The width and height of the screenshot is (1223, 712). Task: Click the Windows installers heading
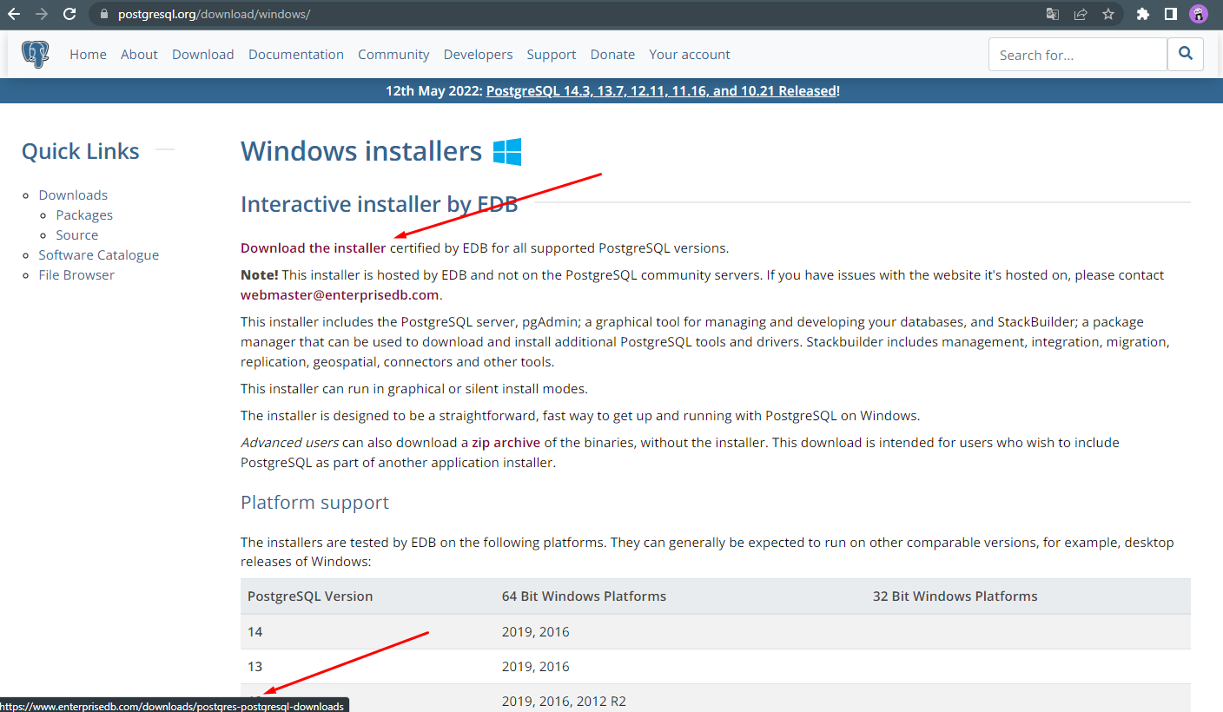[x=361, y=151]
